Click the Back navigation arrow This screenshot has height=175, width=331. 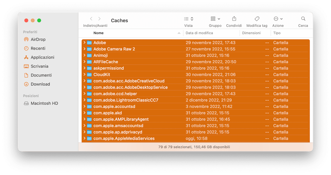pyautogui.click(x=91, y=19)
